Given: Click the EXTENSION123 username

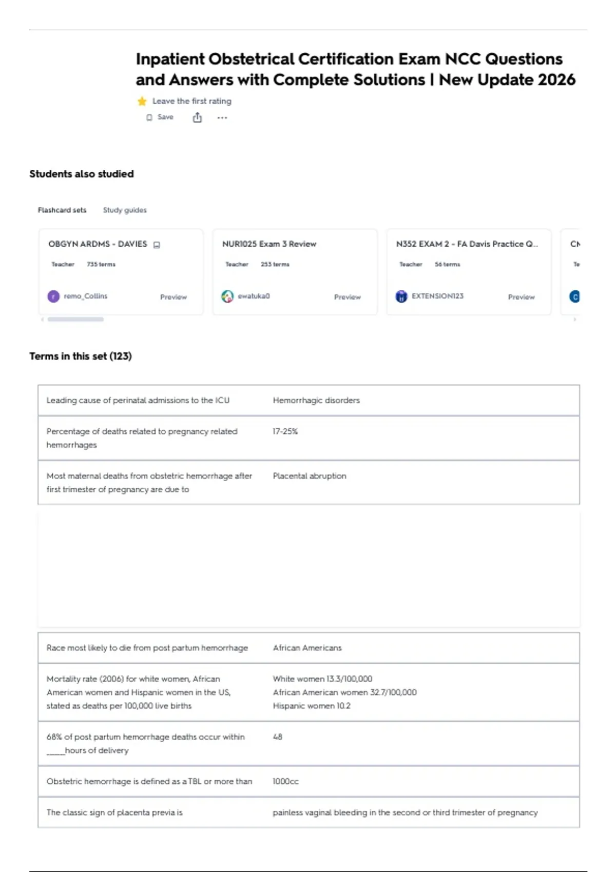Looking at the screenshot, I should point(437,296).
